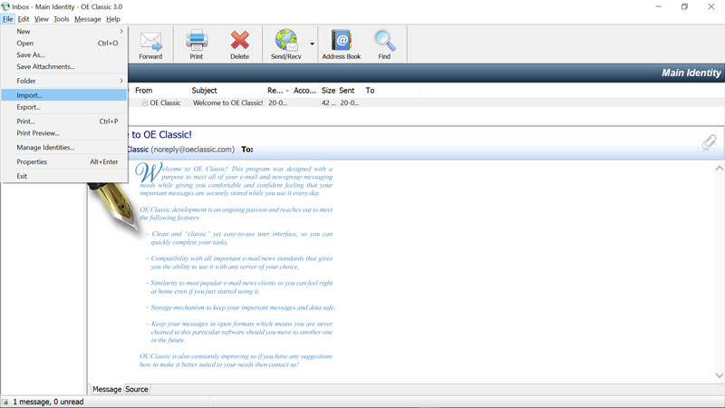The image size is (725, 408).
Task: Click message pane scrollbar down arrow
Action: [719, 375]
